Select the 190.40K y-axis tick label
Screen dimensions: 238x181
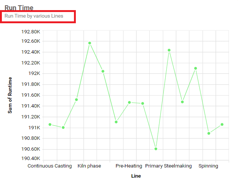click(x=31, y=160)
